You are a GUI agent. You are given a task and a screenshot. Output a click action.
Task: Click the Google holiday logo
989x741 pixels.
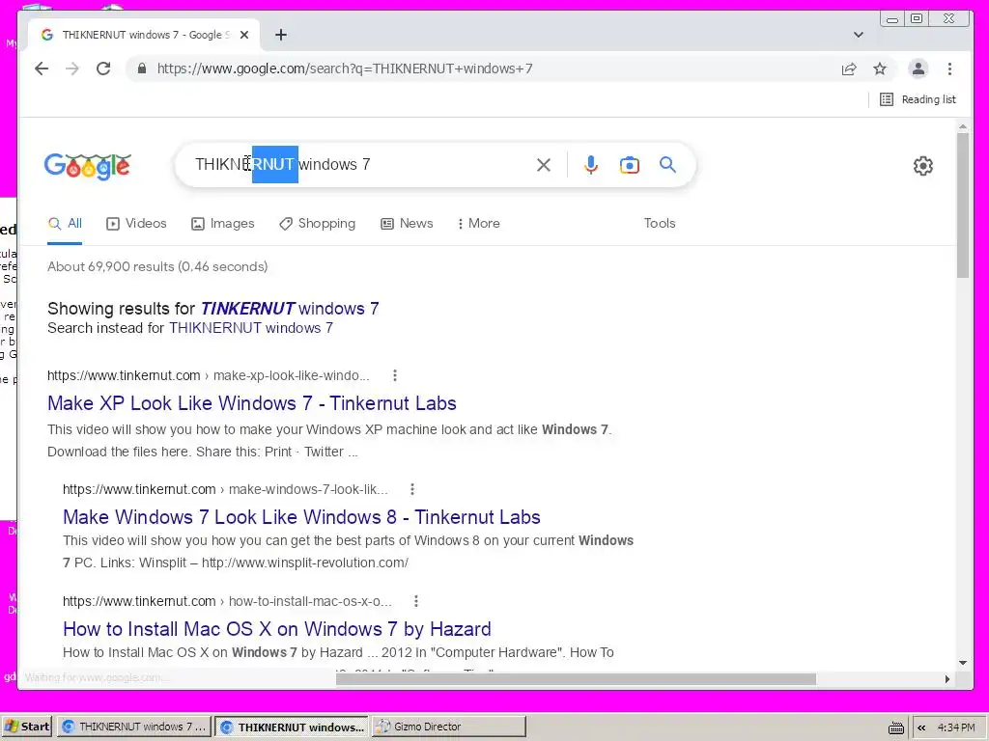[x=88, y=166]
